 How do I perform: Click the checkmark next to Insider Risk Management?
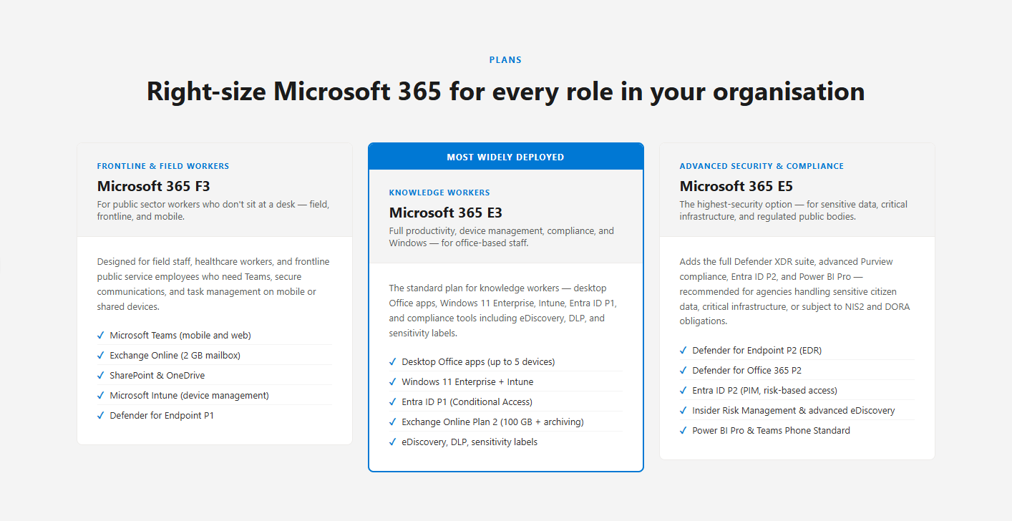click(683, 410)
